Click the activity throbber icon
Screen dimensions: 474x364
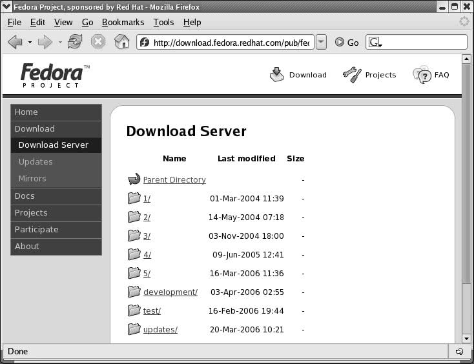[x=464, y=21]
